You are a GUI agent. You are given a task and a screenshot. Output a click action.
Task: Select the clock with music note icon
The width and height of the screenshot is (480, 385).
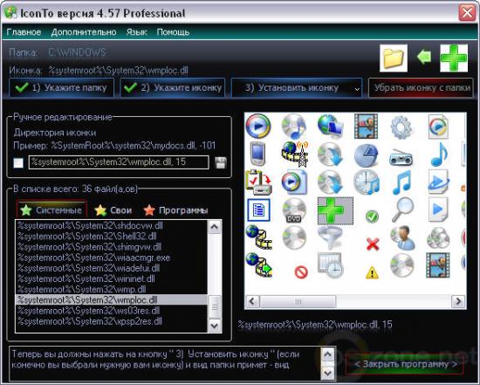click(367, 182)
